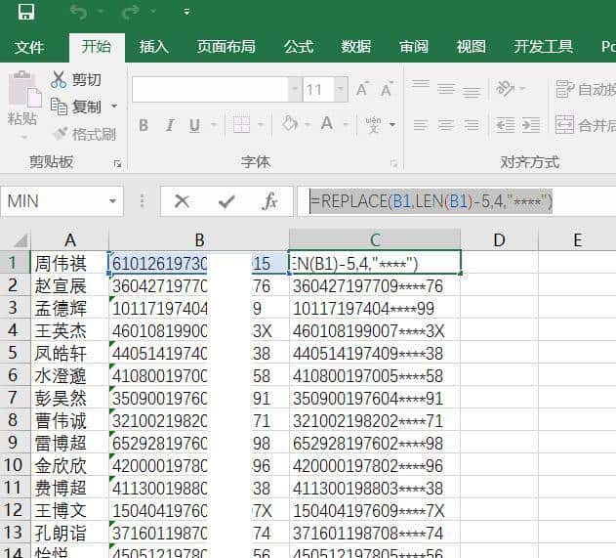Click the align right icon
The height and width of the screenshot is (558, 616).
(x=472, y=125)
